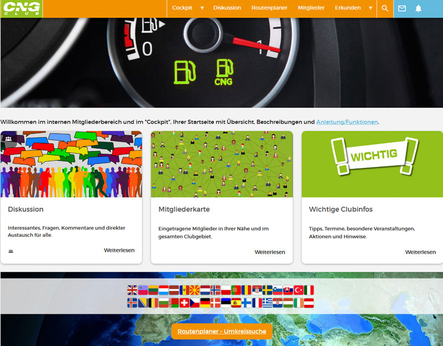This screenshot has height=346, width=443.
Task: Expand the Erkunden dropdown arrow
Action: (x=370, y=8)
